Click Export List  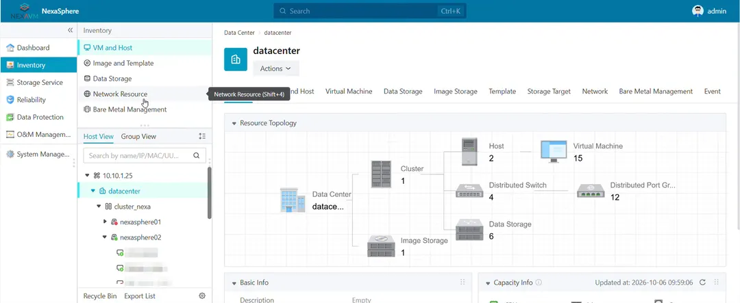(140, 296)
